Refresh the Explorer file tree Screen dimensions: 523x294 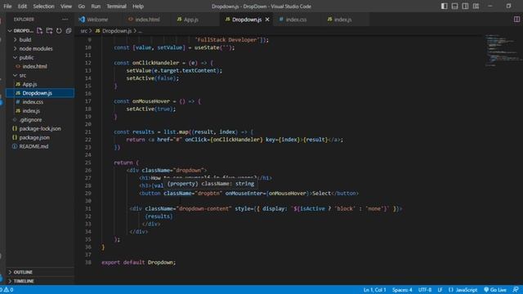(59, 31)
